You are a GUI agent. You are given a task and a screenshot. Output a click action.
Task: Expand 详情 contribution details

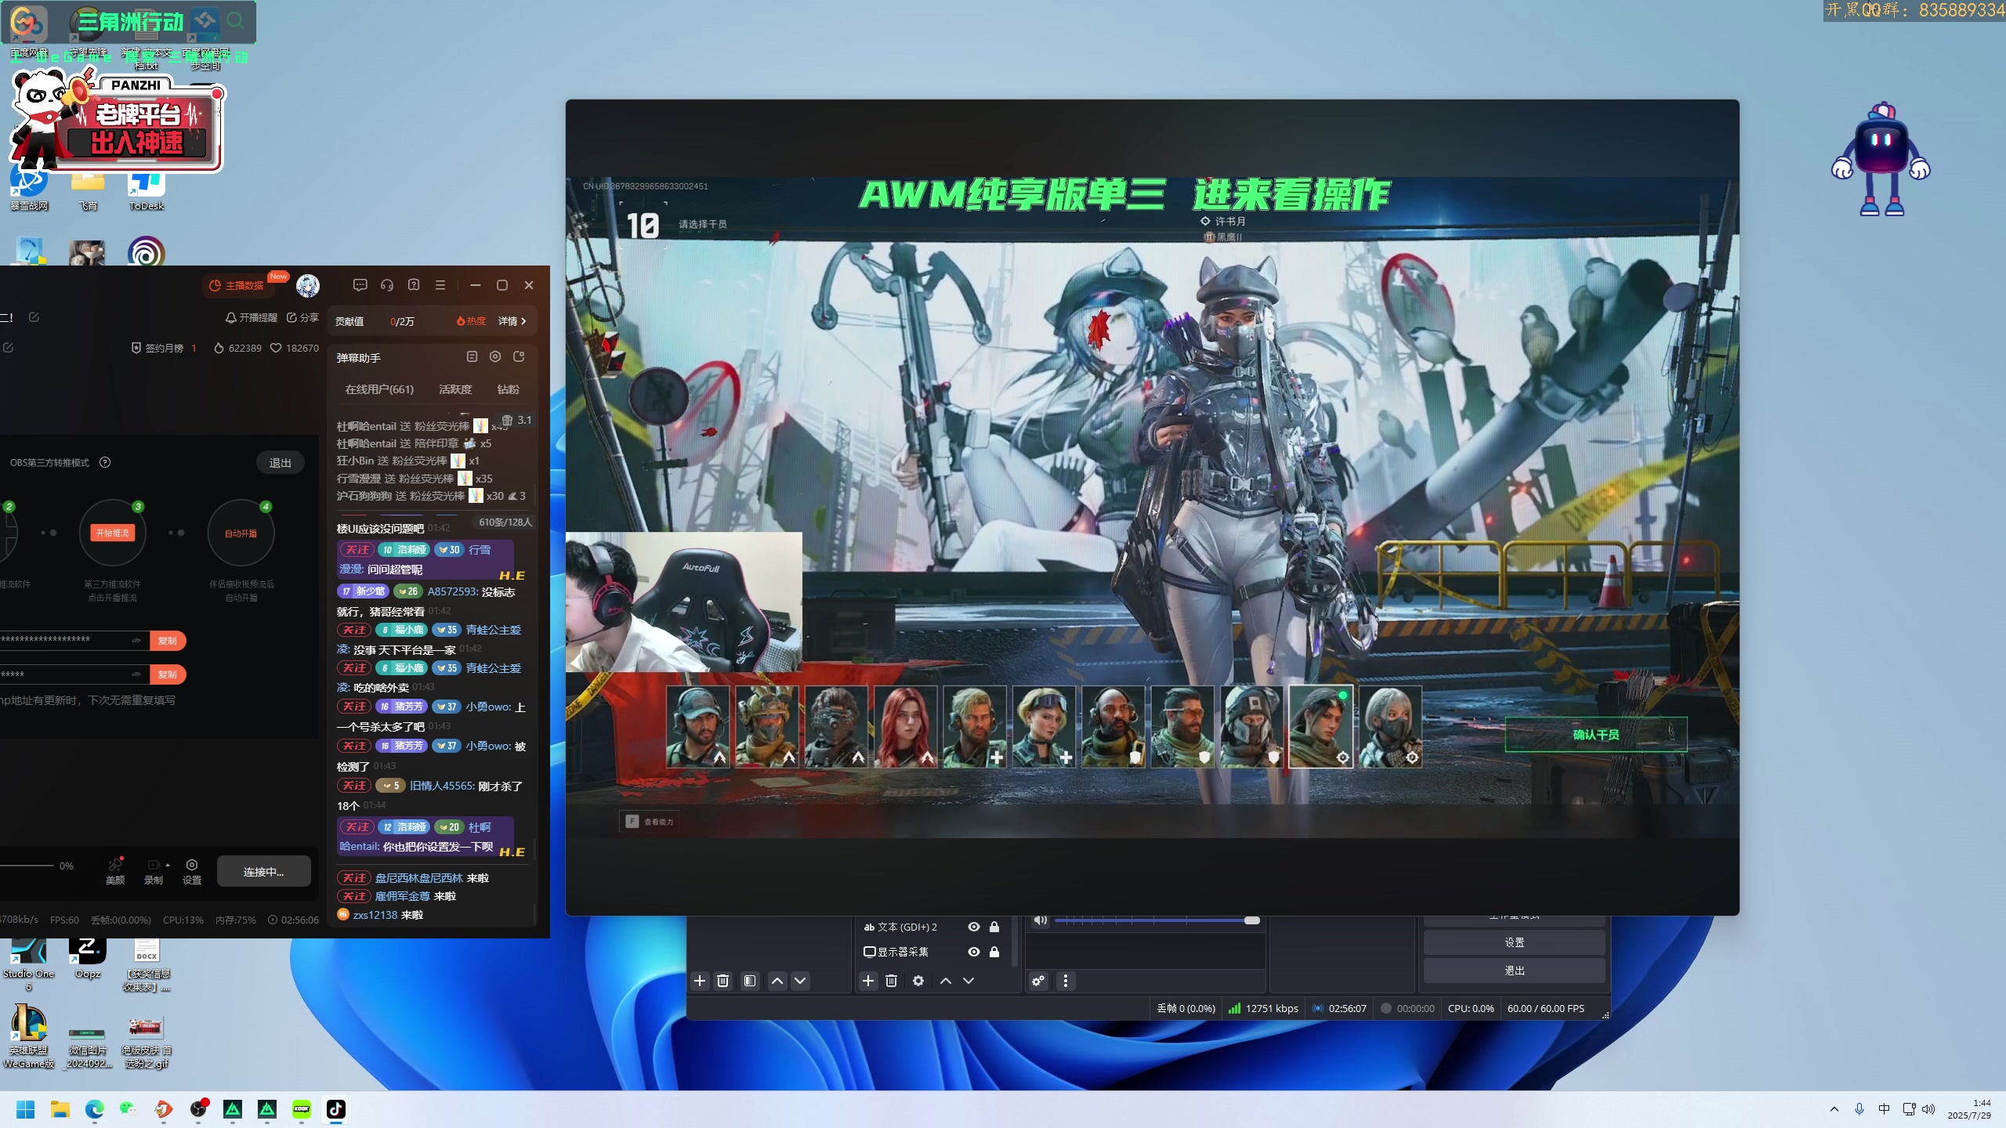coord(512,321)
